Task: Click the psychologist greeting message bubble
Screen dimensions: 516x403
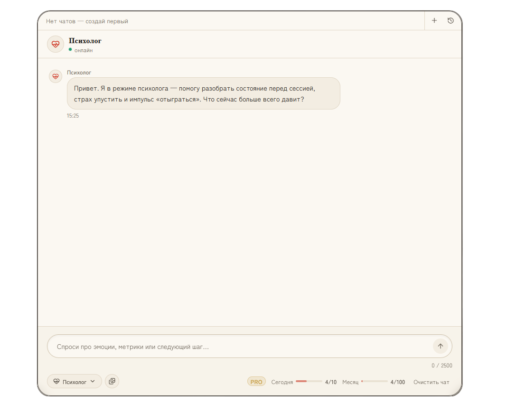Action: (203, 94)
